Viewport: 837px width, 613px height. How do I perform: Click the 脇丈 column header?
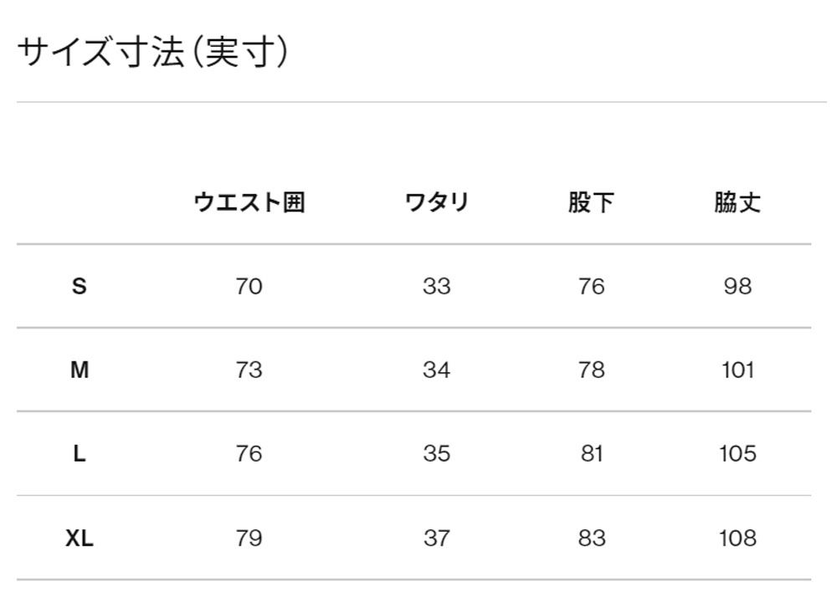pyautogui.click(x=737, y=202)
